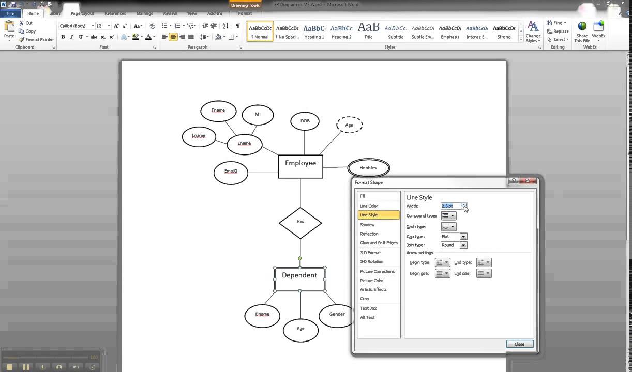Switch to the References tab
Screen dimensions: 632x372
coord(115,13)
